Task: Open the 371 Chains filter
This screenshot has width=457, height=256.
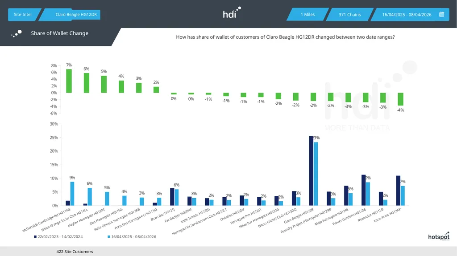Action: click(349, 15)
